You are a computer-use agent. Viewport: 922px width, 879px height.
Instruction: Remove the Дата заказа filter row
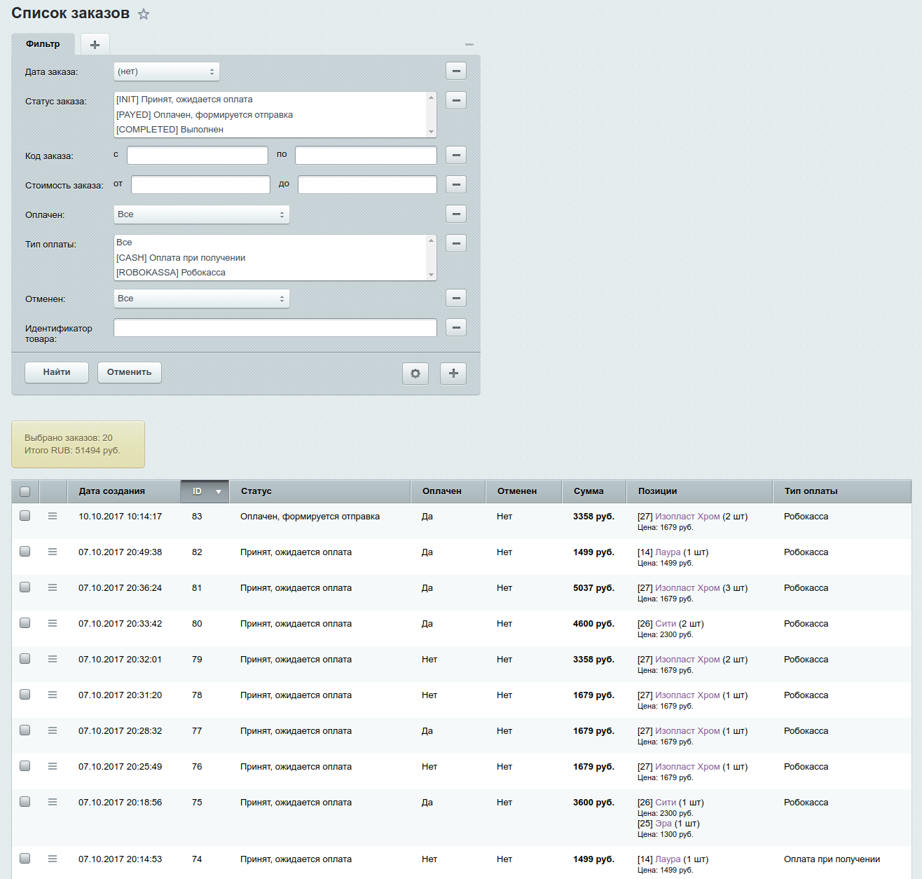coord(456,71)
